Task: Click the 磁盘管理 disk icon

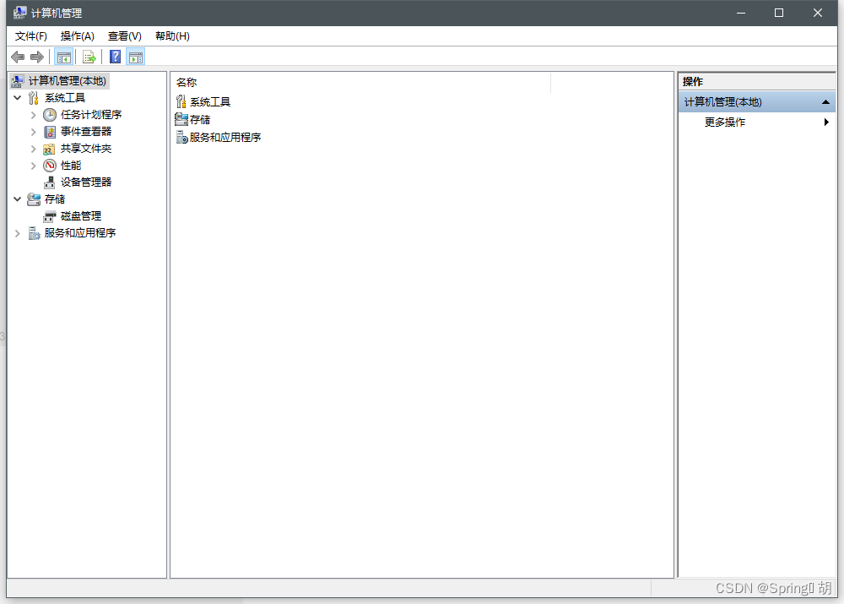Action: (50, 216)
